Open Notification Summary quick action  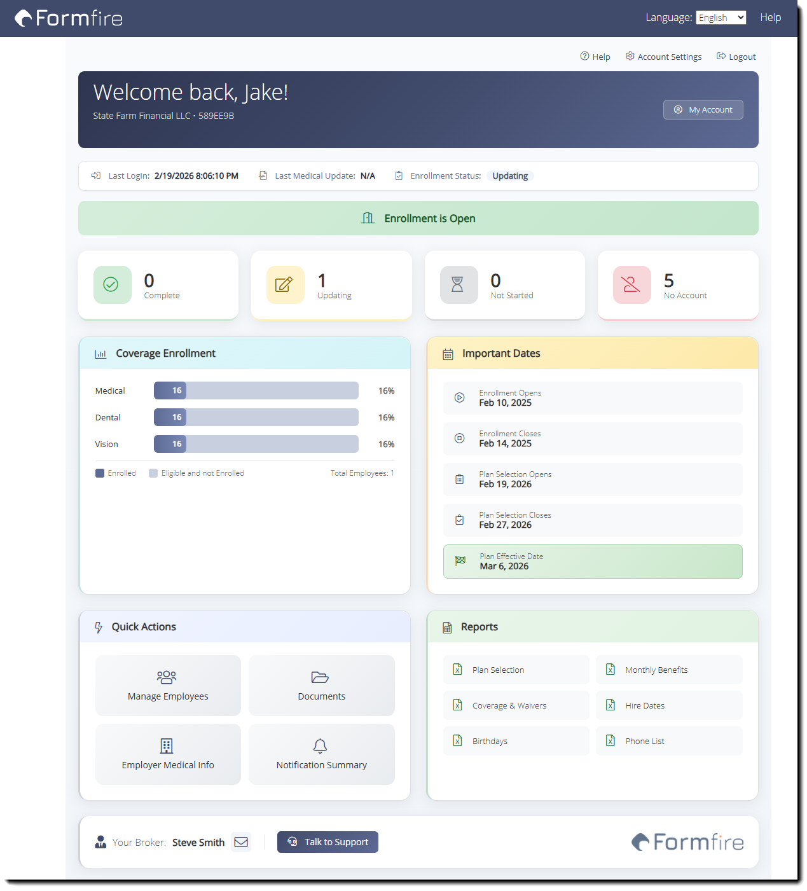(321, 754)
